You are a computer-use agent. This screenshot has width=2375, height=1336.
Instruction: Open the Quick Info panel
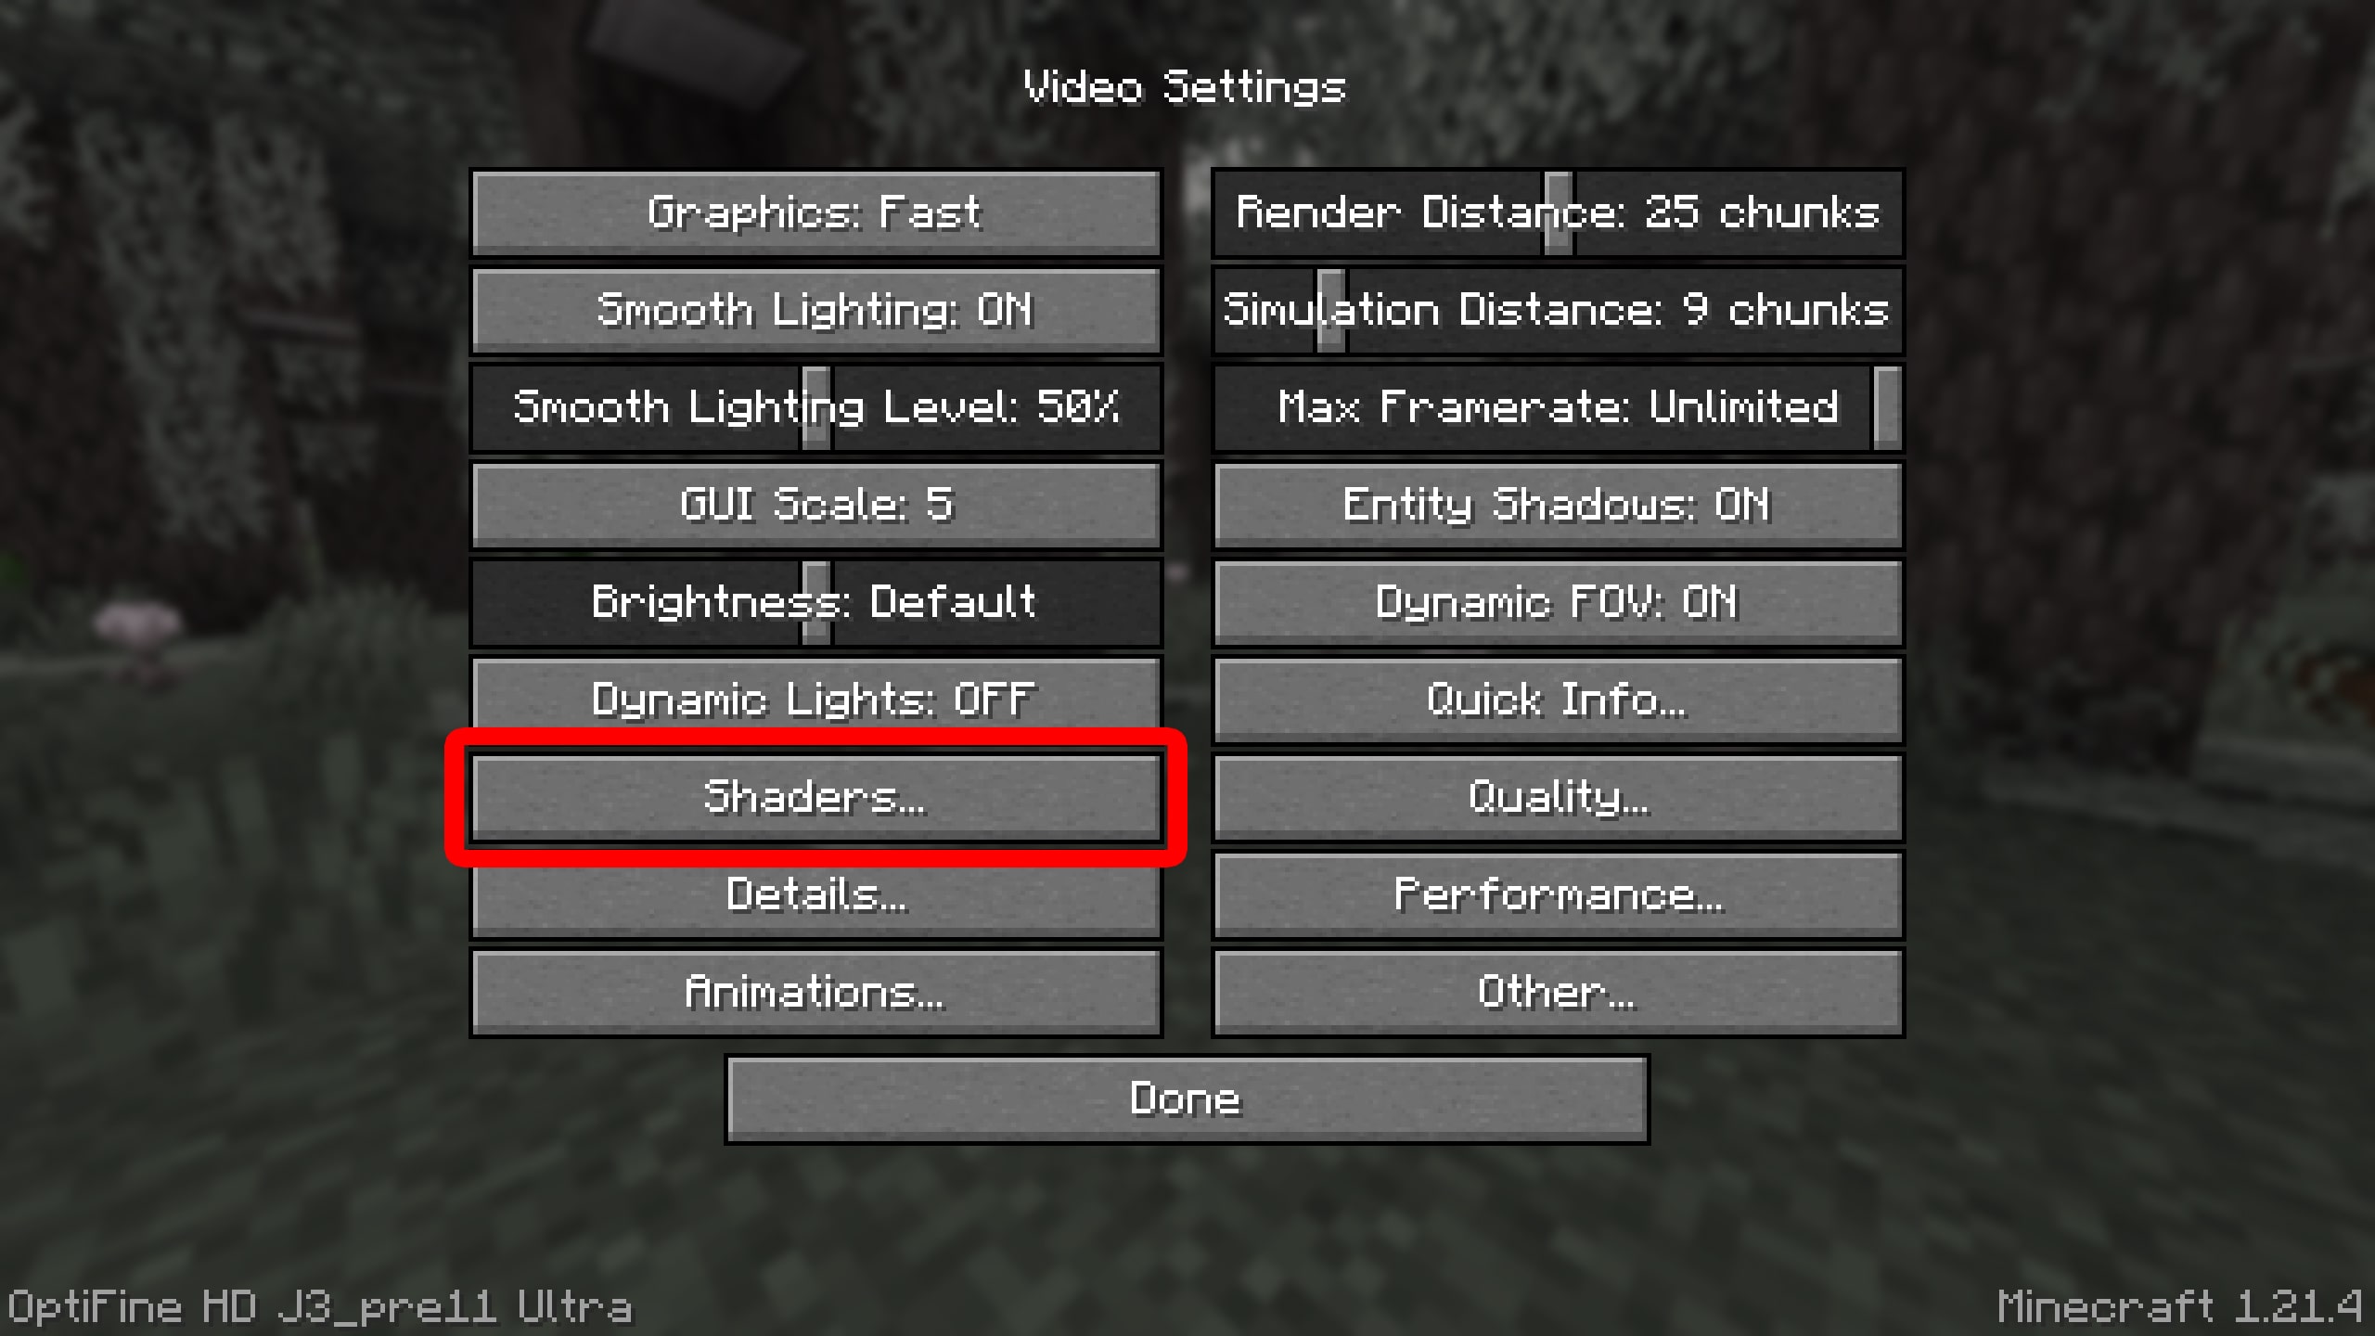1553,699
